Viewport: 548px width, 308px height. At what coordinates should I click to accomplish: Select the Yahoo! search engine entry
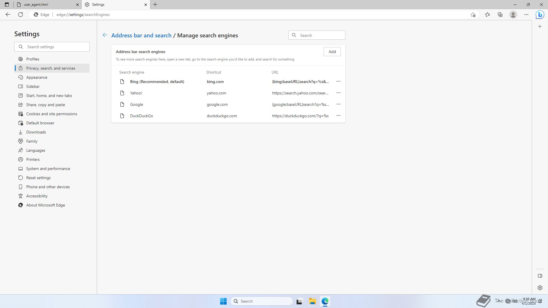pyautogui.click(x=136, y=93)
